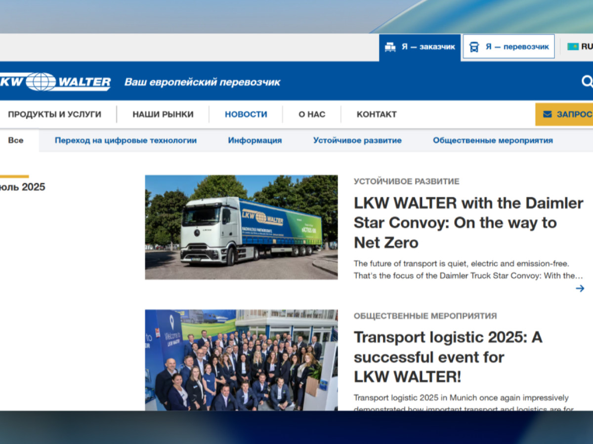The width and height of the screenshot is (593, 444).
Task: Click the RU language selector
Action: point(580,46)
